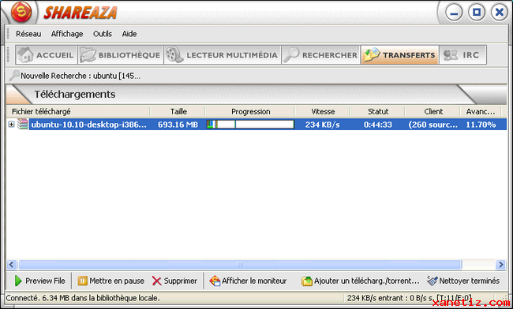The image size is (513, 309).
Task: Click the 693.16 MB size cell
Action: tap(178, 125)
